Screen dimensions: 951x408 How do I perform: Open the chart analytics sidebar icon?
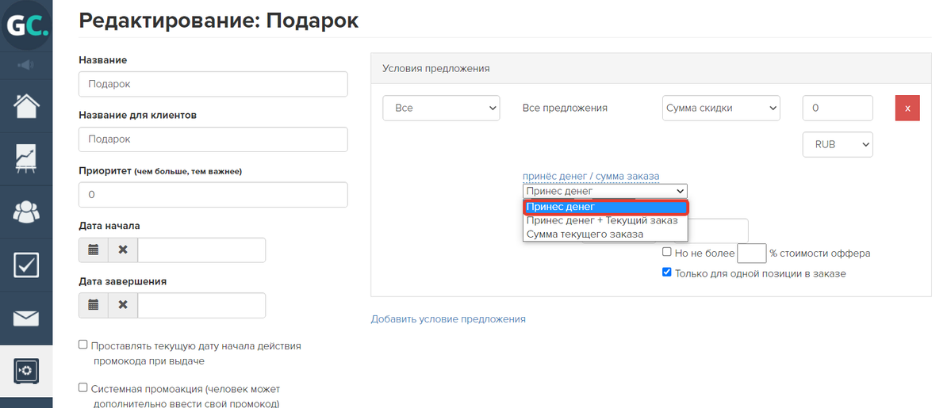click(26, 158)
